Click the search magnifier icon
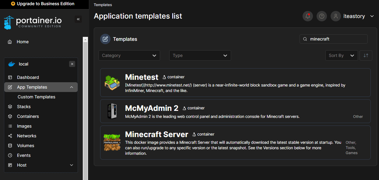 pyautogui.click(x=305, y=39)
